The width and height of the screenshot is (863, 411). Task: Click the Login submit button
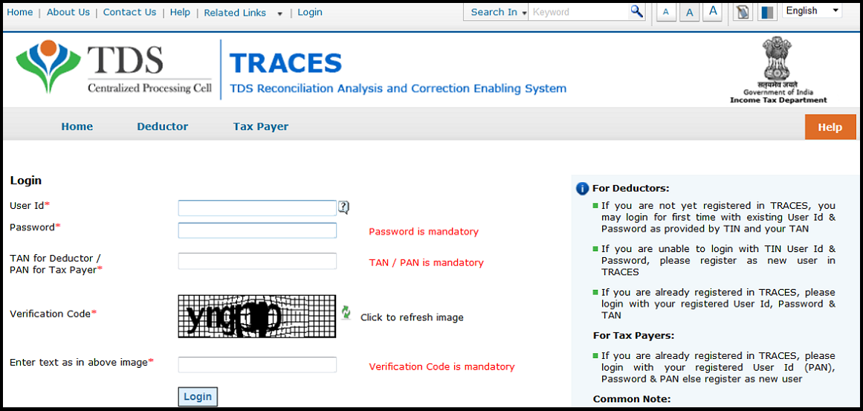pyautogui.click(x=198, y=397)
